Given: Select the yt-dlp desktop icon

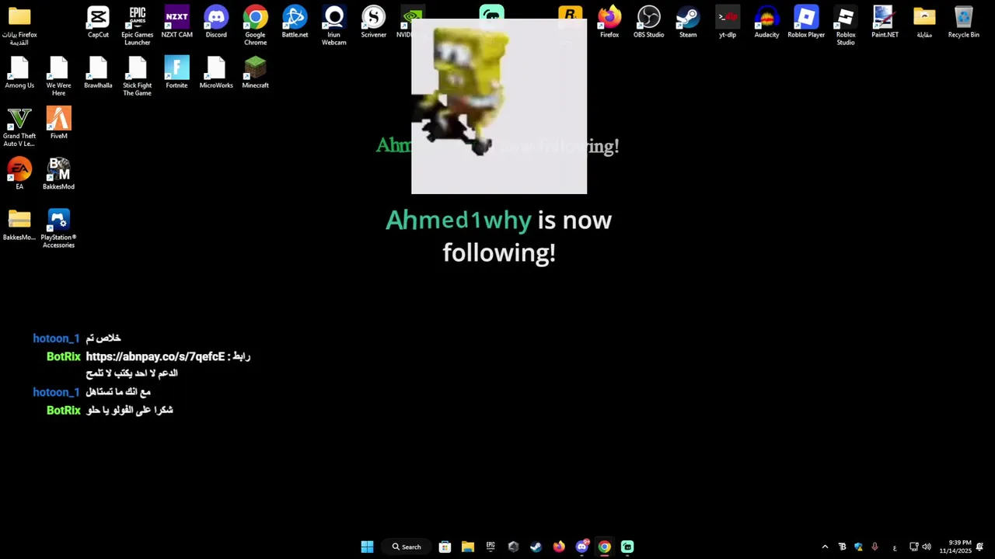Looking at the screenshot, I should tap(728, 23).
